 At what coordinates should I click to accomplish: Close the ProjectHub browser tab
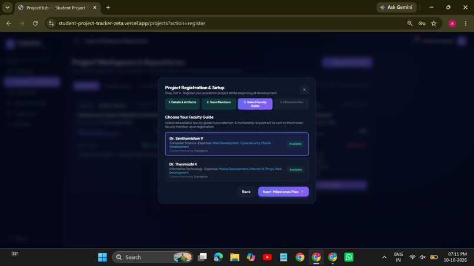pyautogui.click(x=95, y=8)
